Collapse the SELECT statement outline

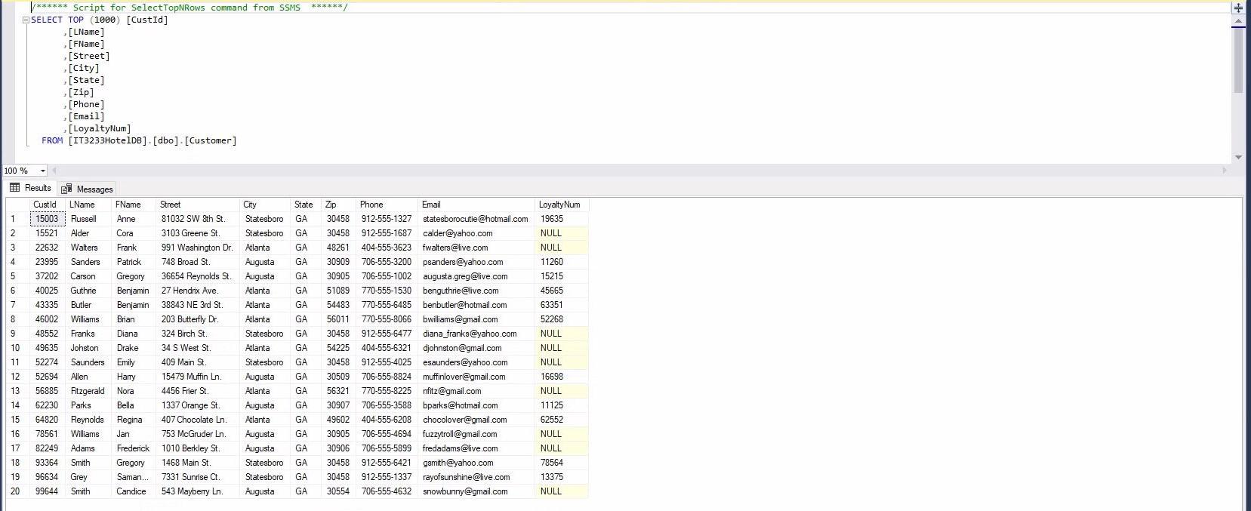(26, 20)
